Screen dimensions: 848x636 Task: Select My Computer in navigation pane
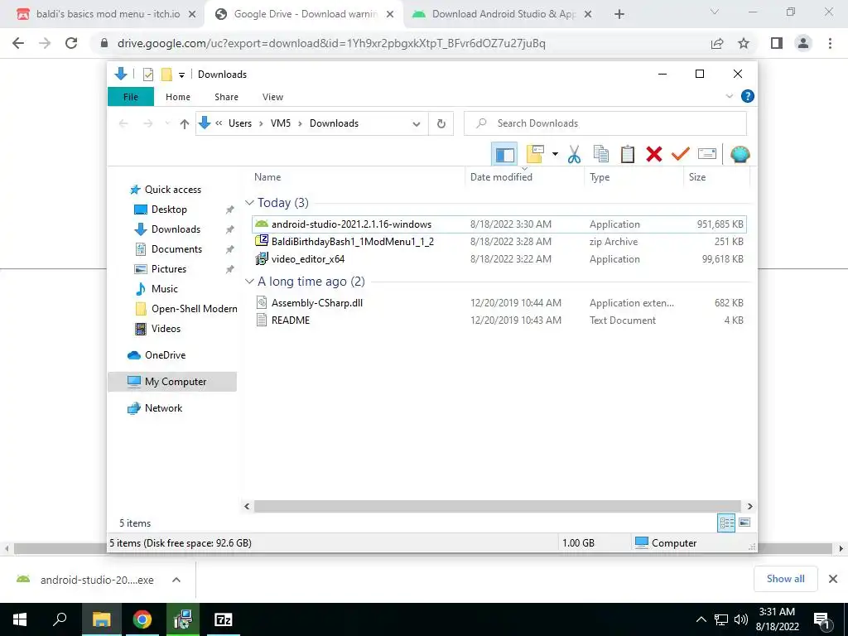172,382
